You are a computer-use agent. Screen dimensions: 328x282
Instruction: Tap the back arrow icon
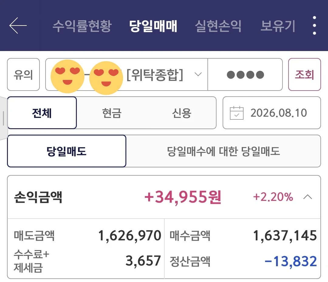[18, 26]
